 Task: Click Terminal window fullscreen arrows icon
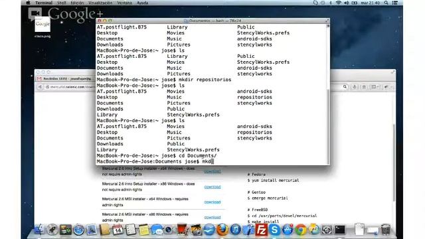coord(327,21)
